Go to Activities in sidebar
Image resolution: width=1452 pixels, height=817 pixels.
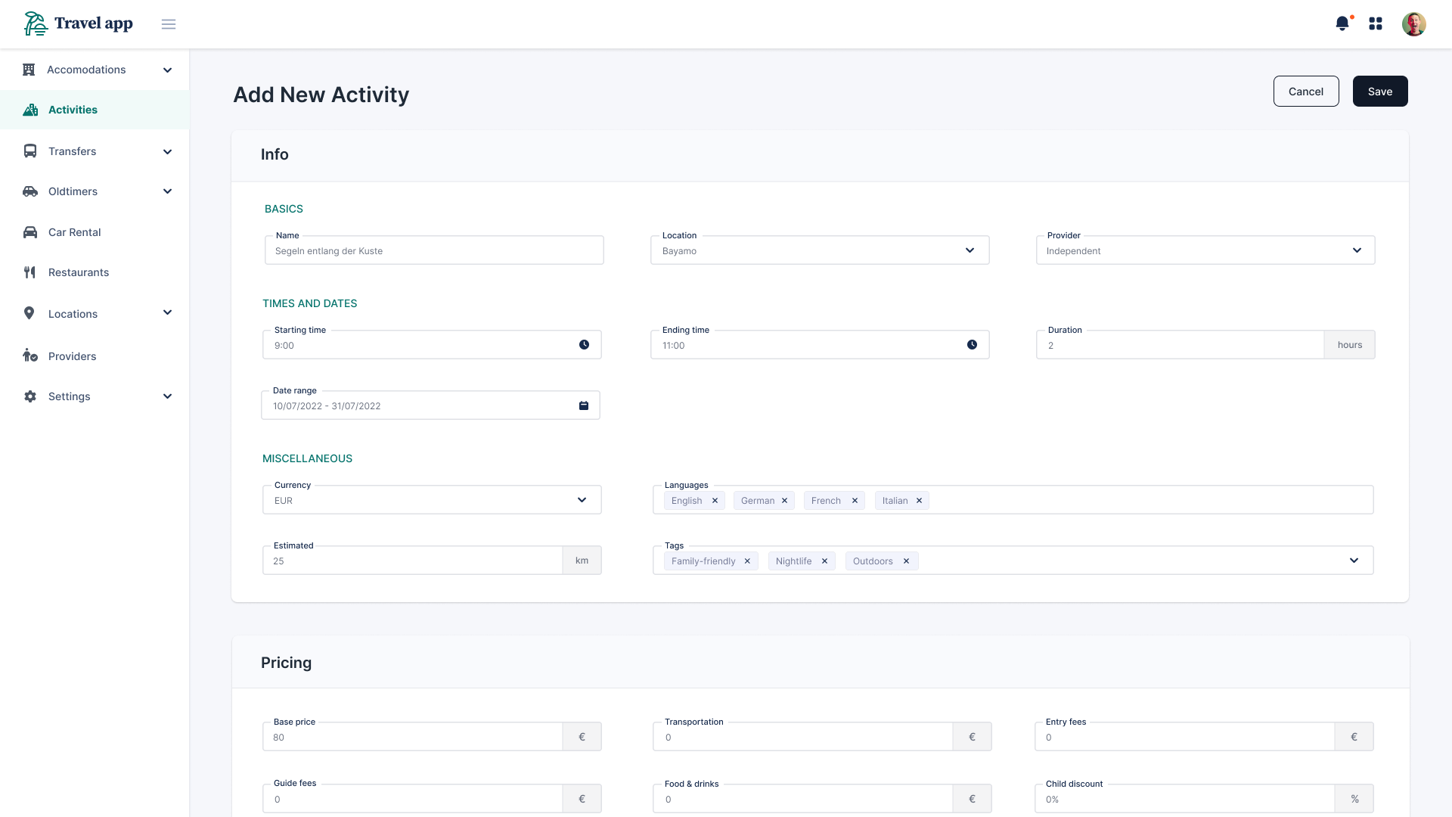[x=95, y=110]
